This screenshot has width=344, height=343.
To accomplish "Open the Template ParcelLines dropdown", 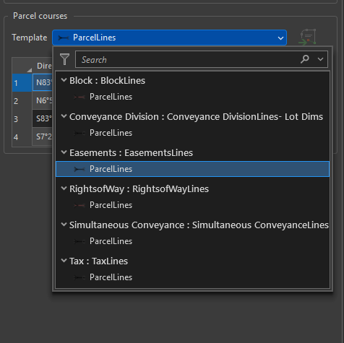I will tap(169, 38).
